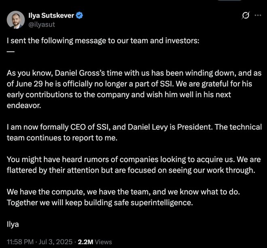Image resolution: width=267 pixels, height=248 pixels.
Task: Open the three-dot more options menu
Action: click(258, 16)
